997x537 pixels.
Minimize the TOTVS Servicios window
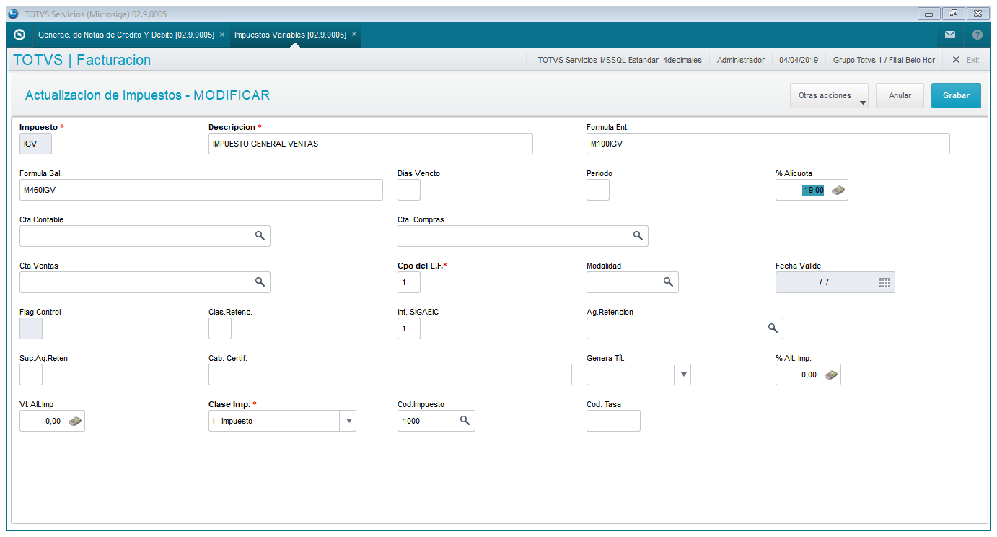pos(928,14)
